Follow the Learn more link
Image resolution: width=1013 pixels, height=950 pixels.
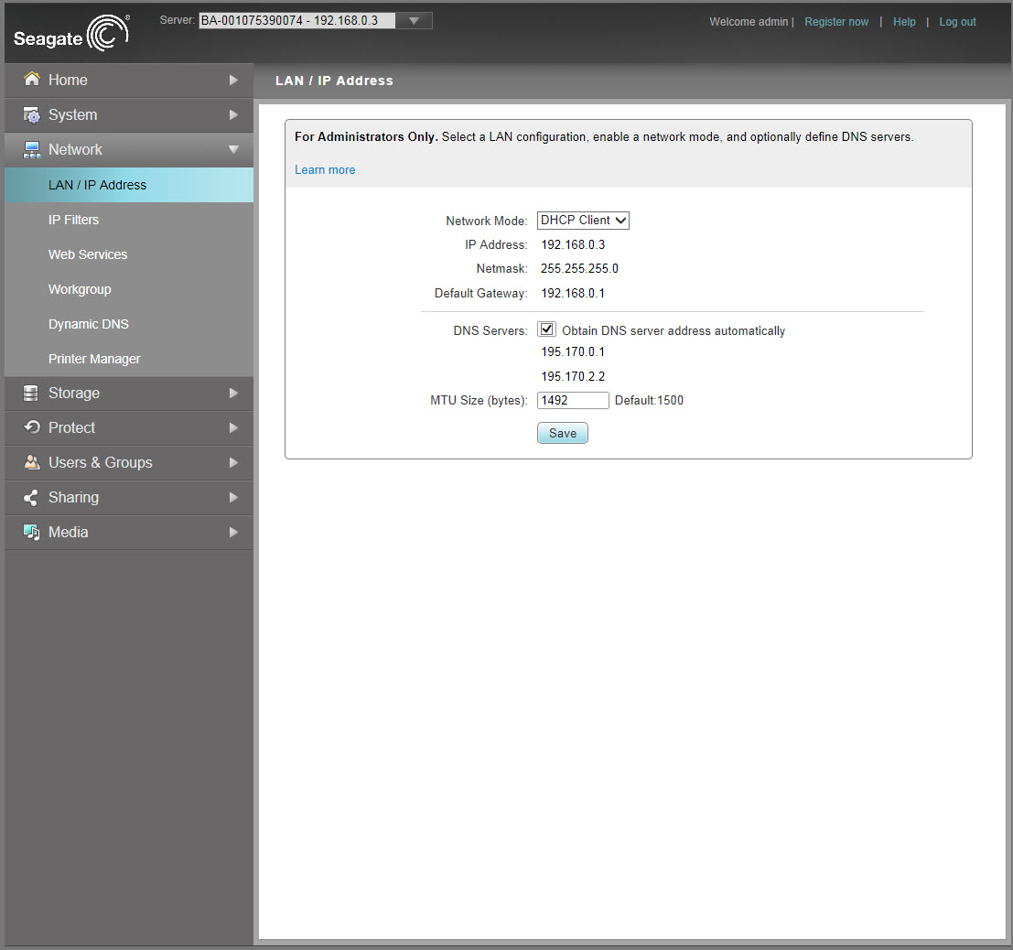point(325,170)
